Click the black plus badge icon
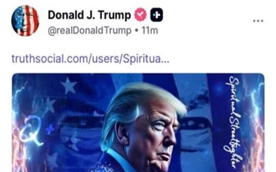The image size is (276, 172). 157,15
